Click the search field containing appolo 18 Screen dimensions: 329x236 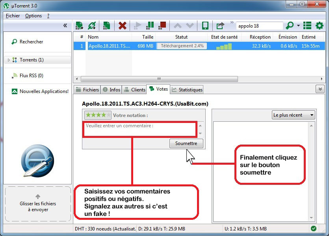click(260, 26)
